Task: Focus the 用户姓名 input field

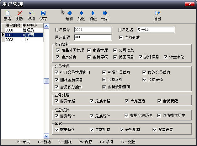Action: (x=156, y=30)
